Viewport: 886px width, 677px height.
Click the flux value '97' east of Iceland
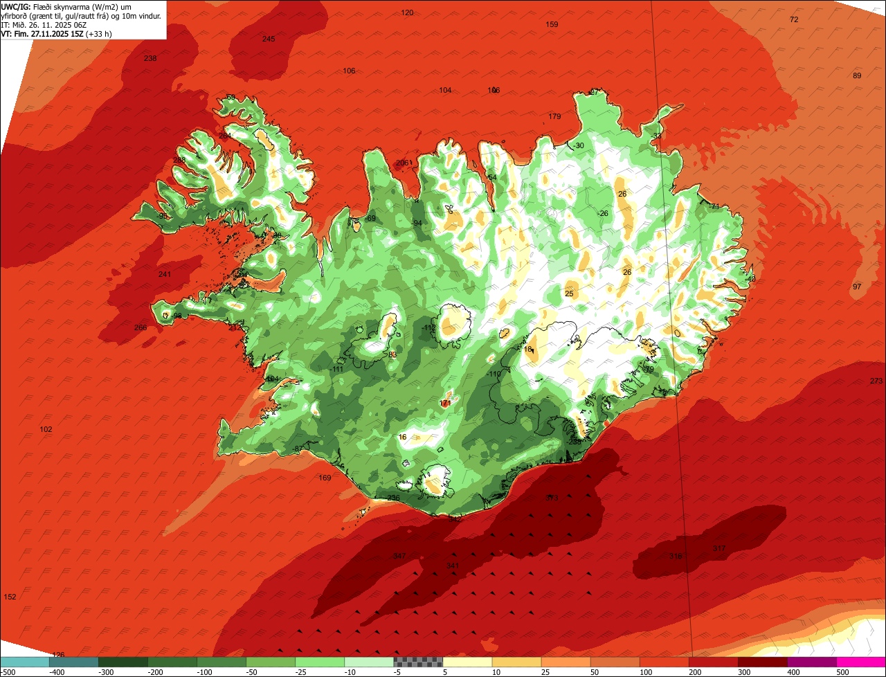[857, 287]
